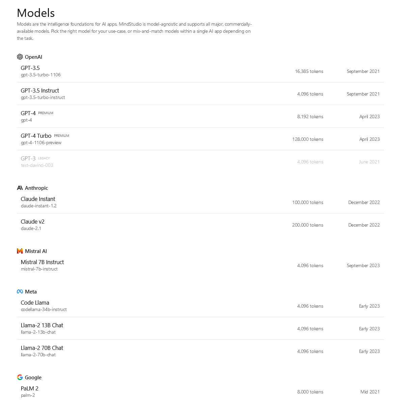
Task: Click the Mistral AI logo icon
Action: 20,251
